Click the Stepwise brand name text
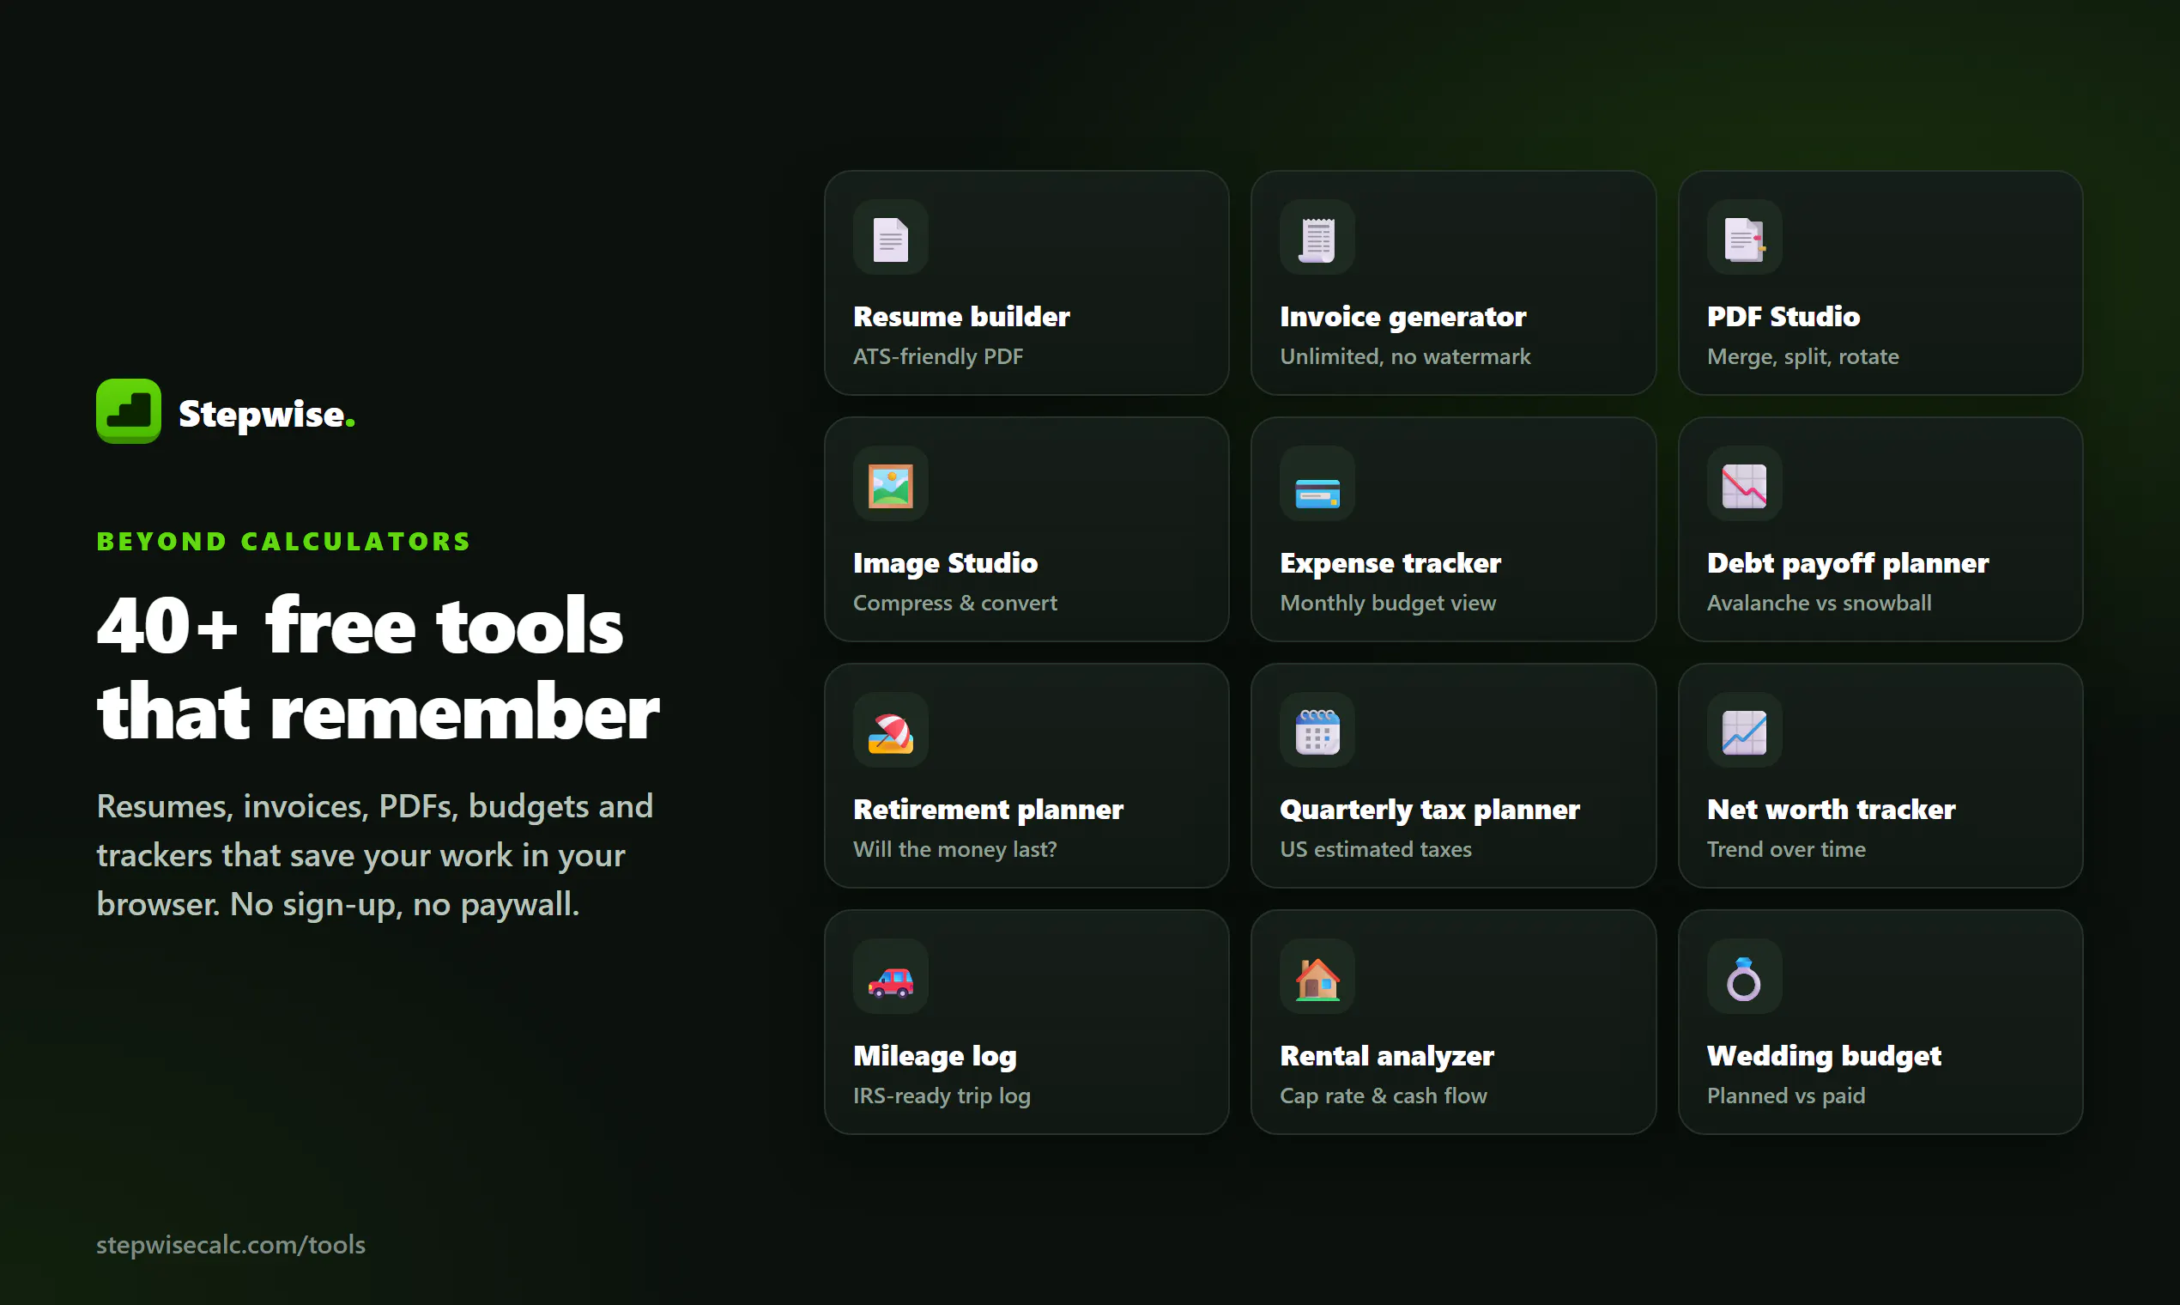The width and height of the screenshot is (2180, 1305). pos(266,413)
